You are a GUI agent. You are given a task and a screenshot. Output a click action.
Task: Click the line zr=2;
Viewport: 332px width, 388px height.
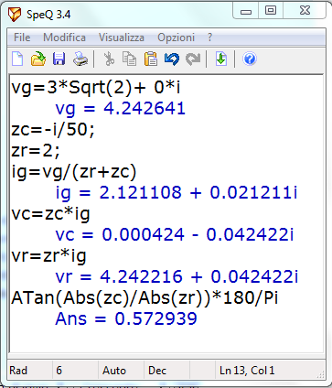coord(36,151)
